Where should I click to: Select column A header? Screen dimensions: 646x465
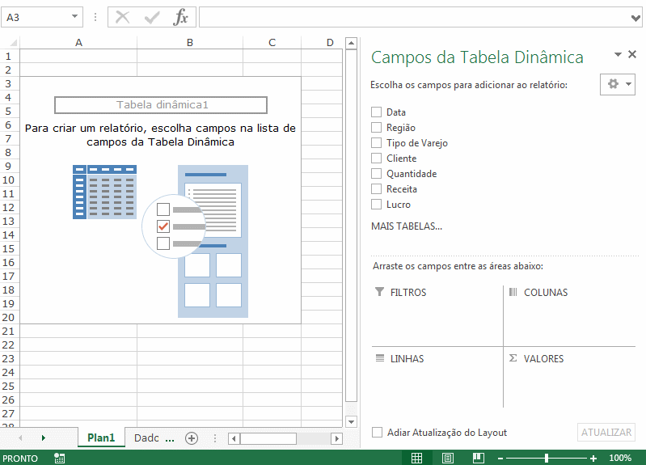(x=78, y=43)
